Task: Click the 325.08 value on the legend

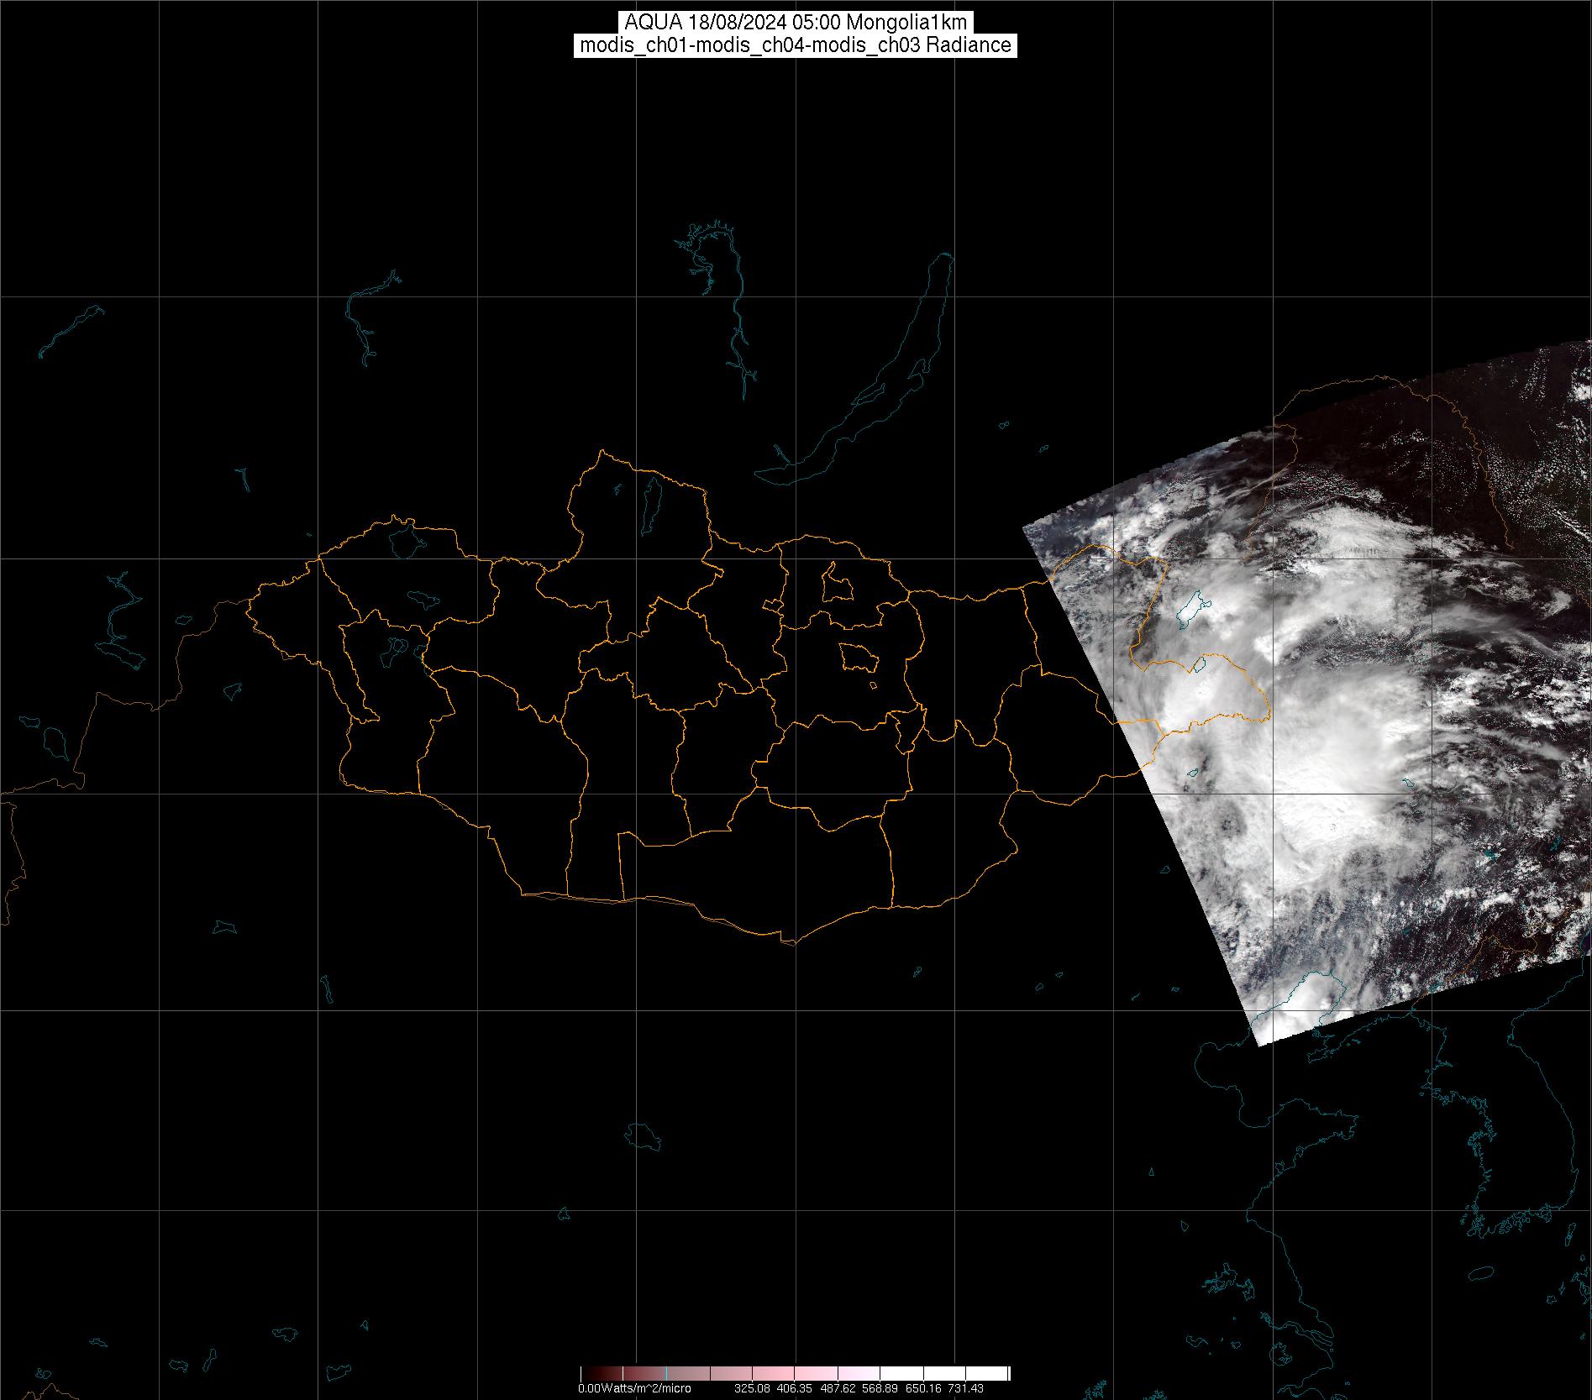Action: pos(751,1388)
